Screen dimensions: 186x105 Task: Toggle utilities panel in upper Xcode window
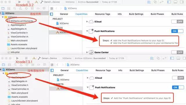(x=182, y=2)
